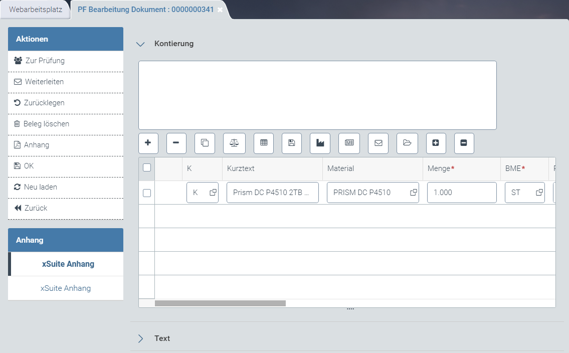
Task: Click the newspaper icon button
Action: point(349,143)
